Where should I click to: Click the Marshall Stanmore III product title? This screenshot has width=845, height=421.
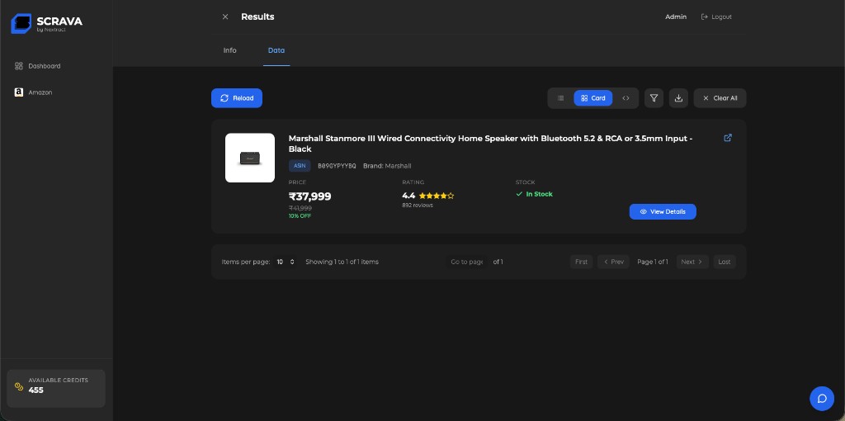pyautogui.click(x=490, y=144)
